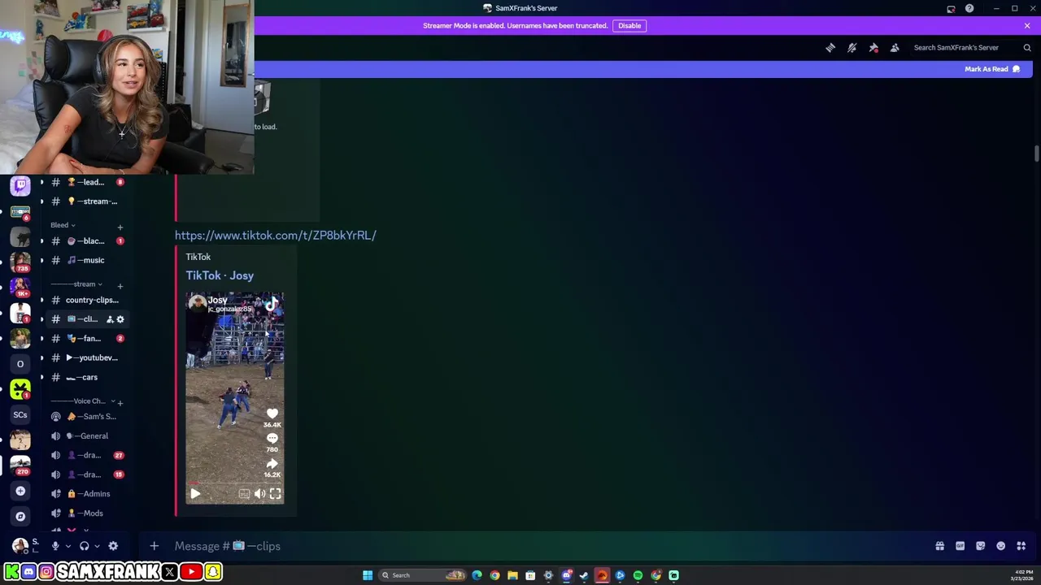
Task: Open the inbox icon beside Help
Action: [x=951, y=8]
